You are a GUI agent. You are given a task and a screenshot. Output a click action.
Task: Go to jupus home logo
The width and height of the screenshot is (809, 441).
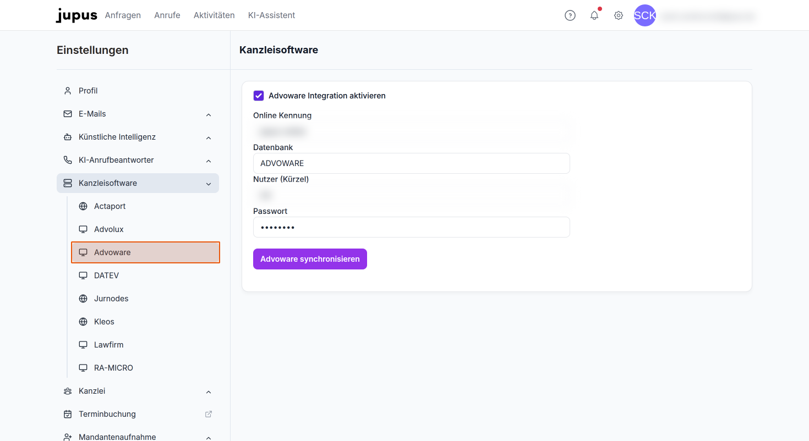[x=76, y=15]
